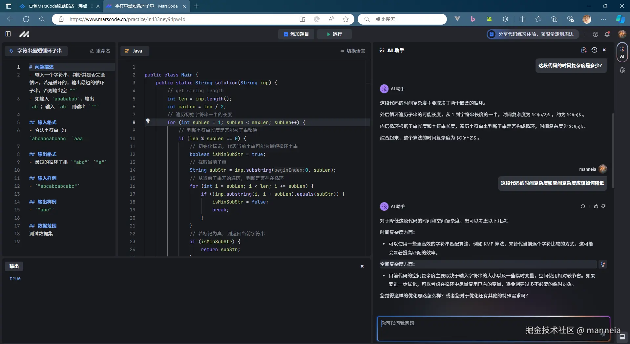Open the debug panel in right sidebar
This screenshot has height=344, width=630.
point(622,70)
